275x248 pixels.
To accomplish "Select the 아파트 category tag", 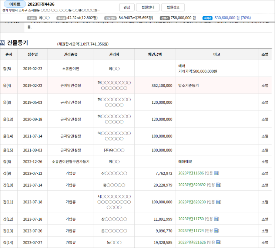I will pyautogui.click(x=15, y=4).
